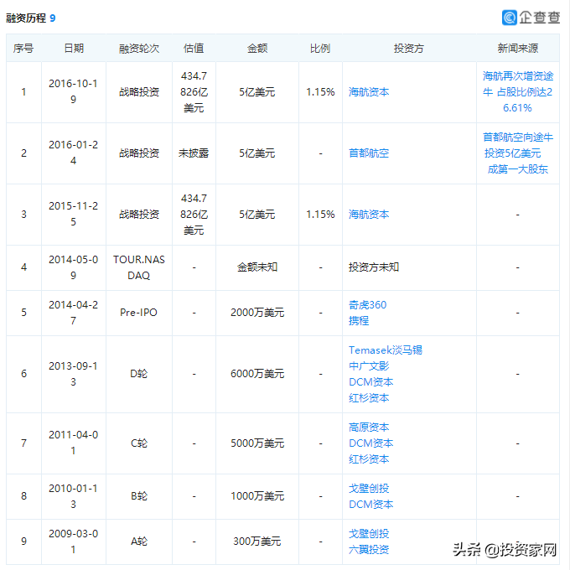570x570 pixels.
Task: Click 战略投资 round in the 2016-10-19 row
Action: (139, 92)
